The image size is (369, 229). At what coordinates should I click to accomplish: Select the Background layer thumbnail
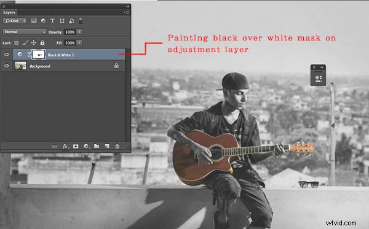click(x=20, y=66)
